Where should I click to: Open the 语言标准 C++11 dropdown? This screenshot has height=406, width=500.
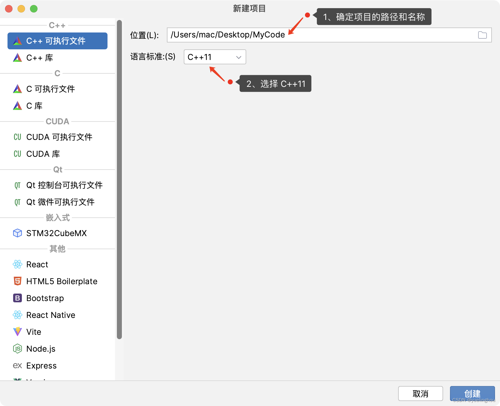(215, 57)
